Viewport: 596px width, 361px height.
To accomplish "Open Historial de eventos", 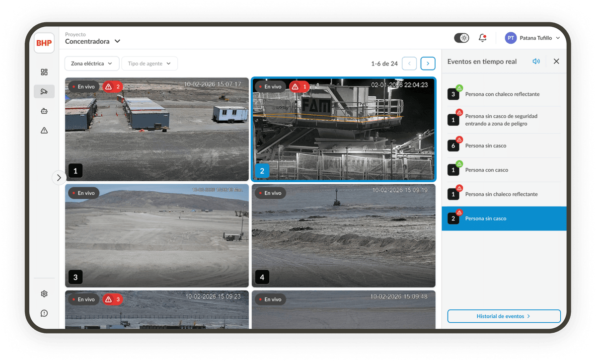I will pos(504,316).
